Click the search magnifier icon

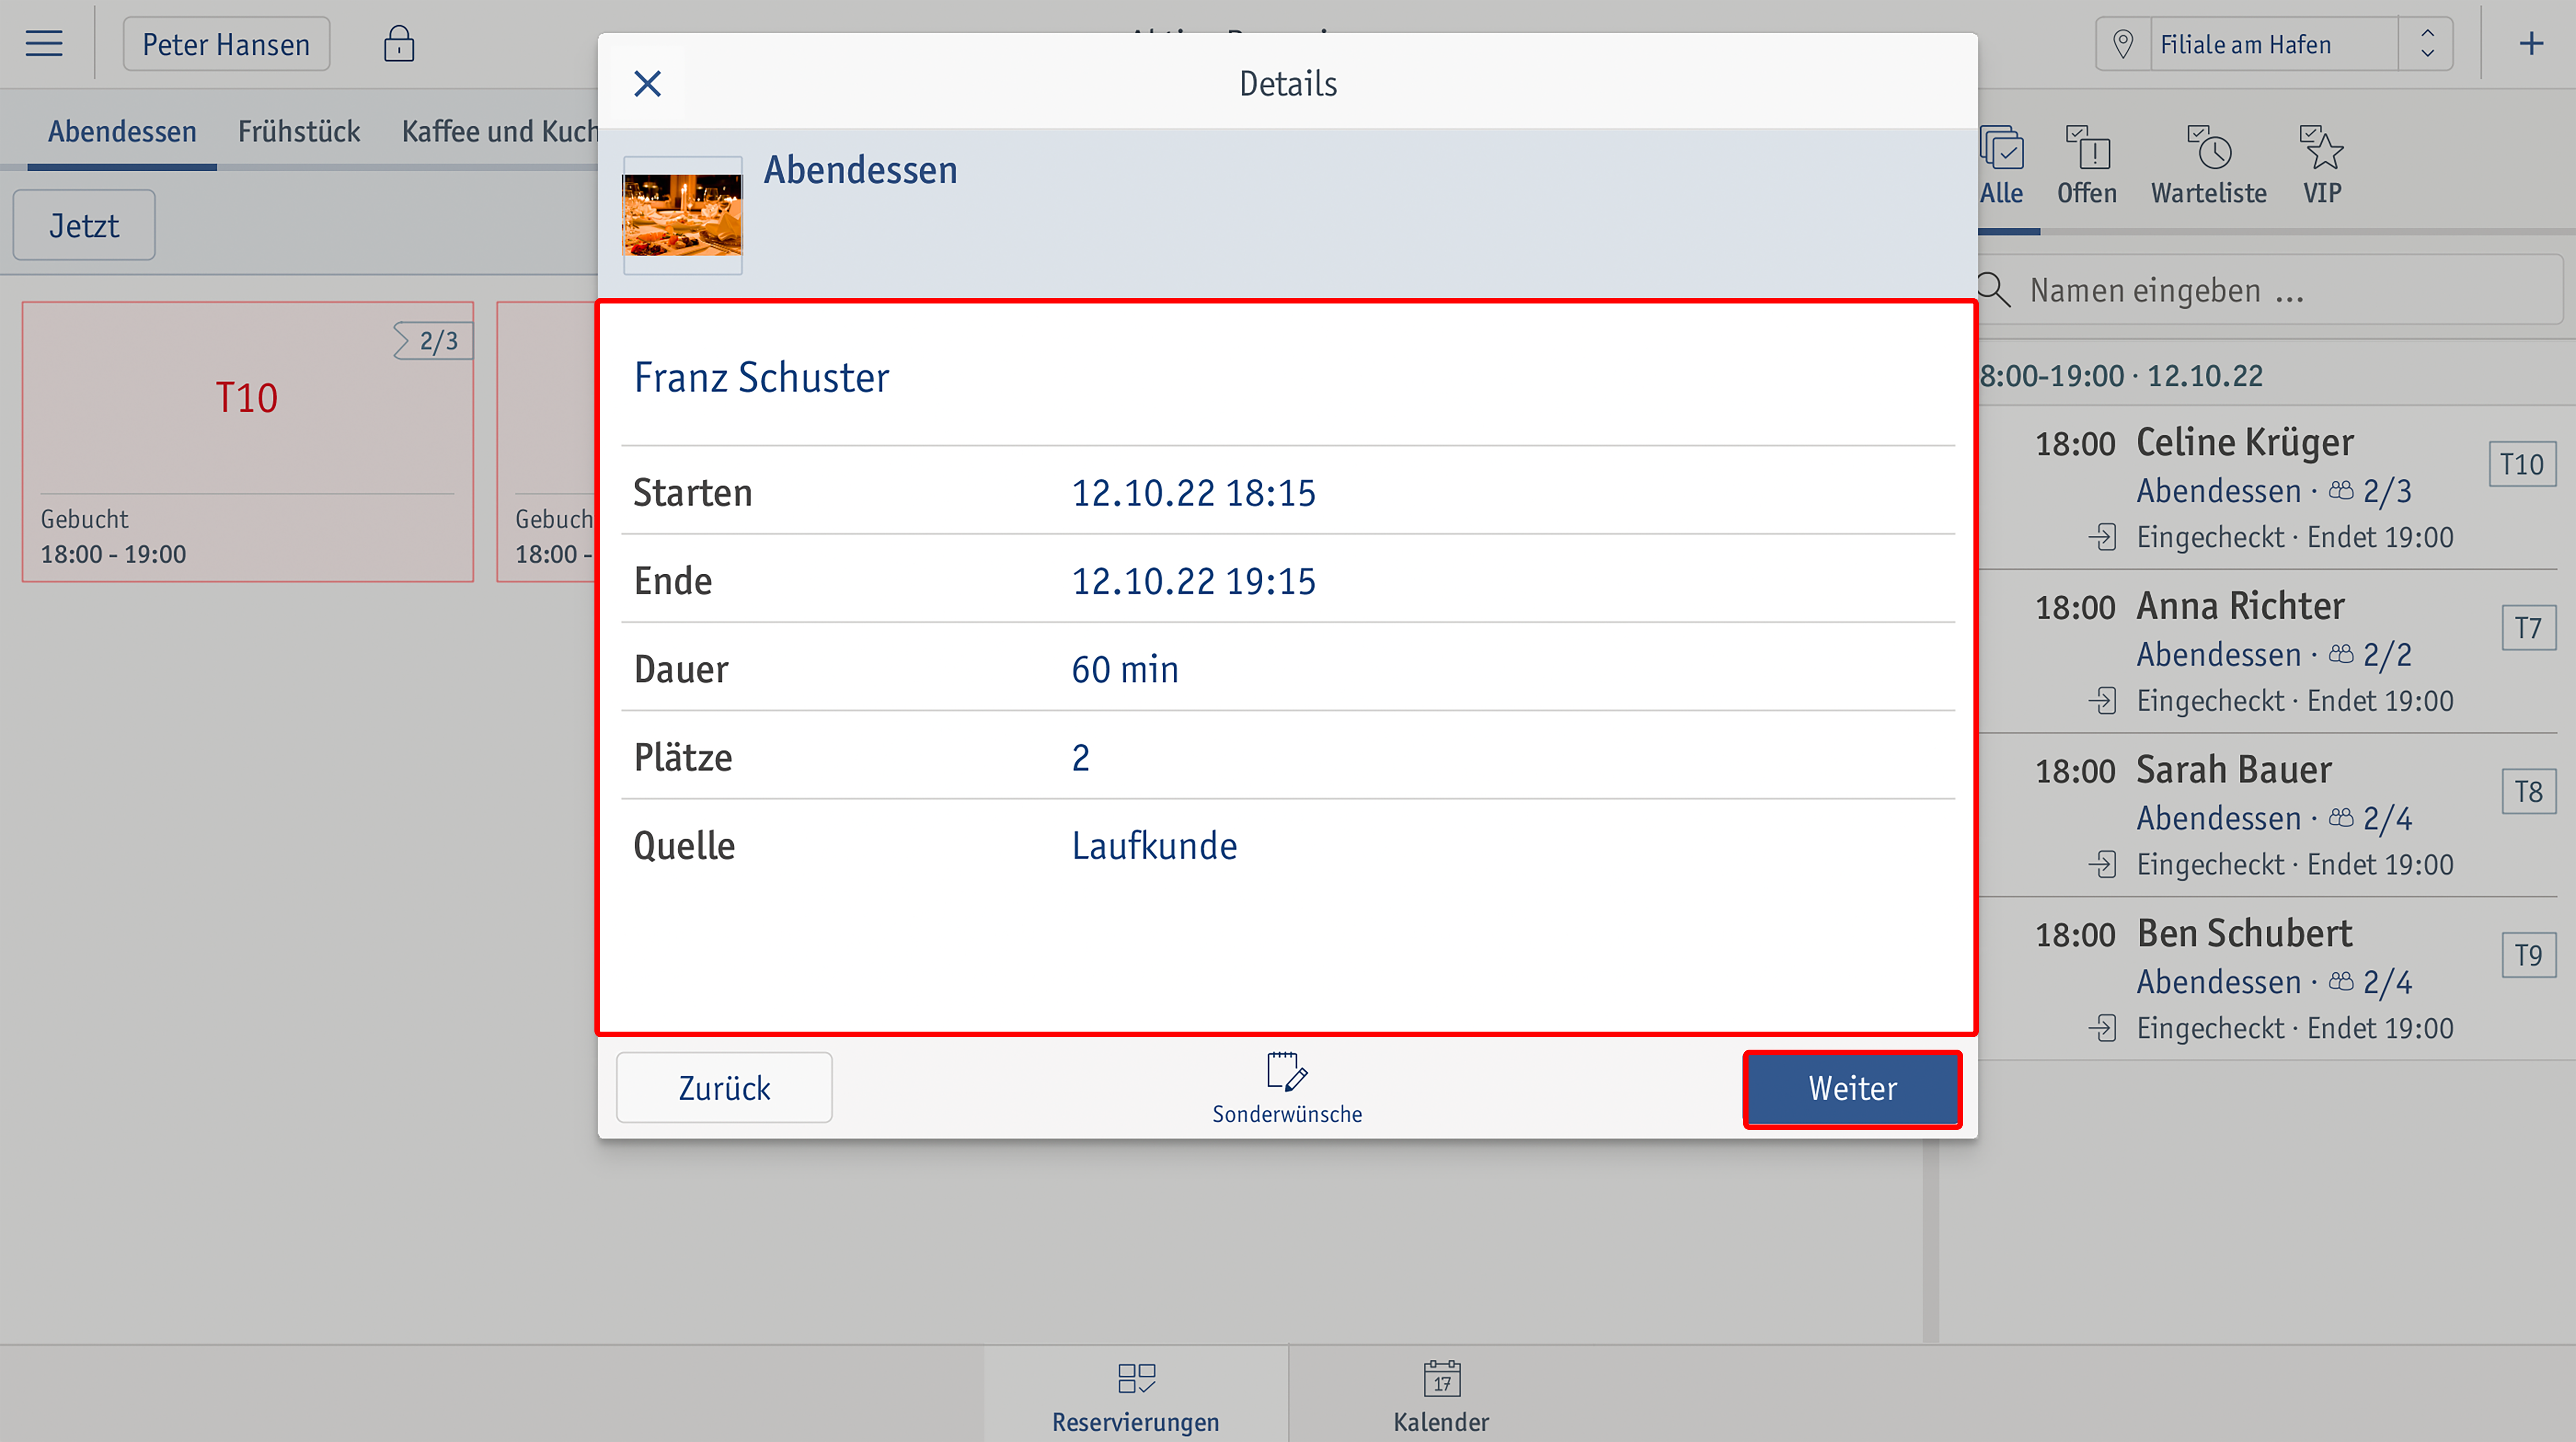coord(1994,290)
